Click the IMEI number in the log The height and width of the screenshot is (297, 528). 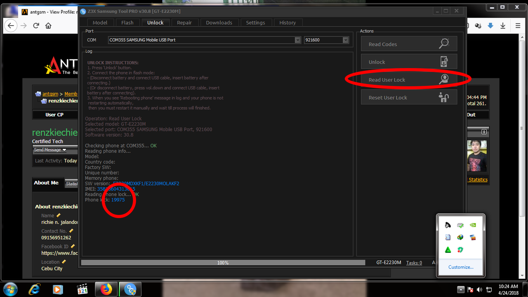116,189
